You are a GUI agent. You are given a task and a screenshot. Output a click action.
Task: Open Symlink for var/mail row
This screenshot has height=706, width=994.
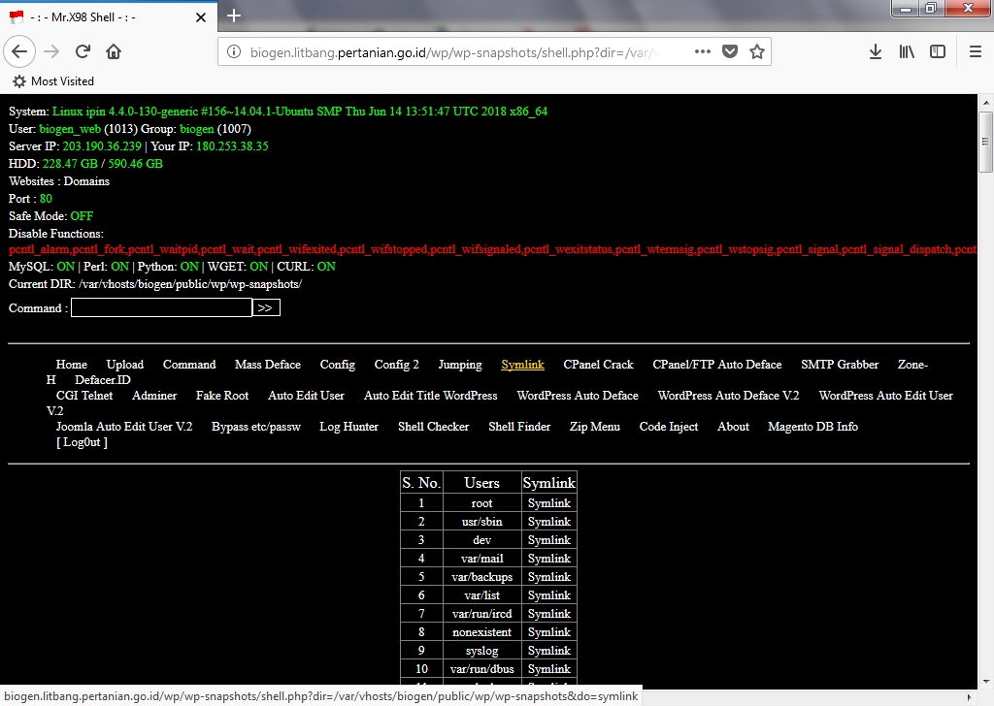pos(549,559)
